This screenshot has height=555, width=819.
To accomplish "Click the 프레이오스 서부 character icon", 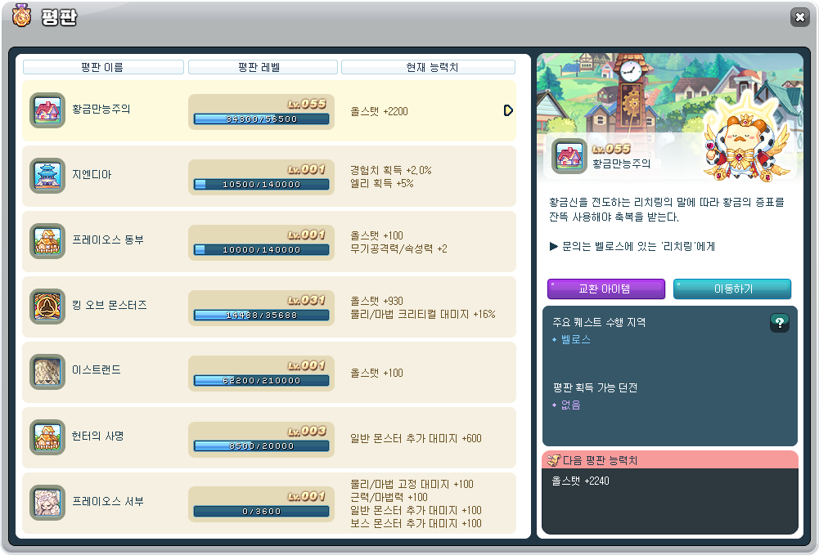I will (x=47, y=503).
